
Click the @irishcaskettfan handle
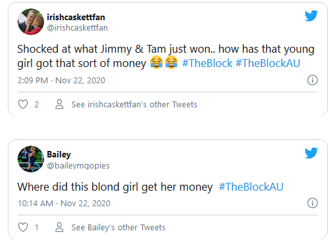[77, 28]
